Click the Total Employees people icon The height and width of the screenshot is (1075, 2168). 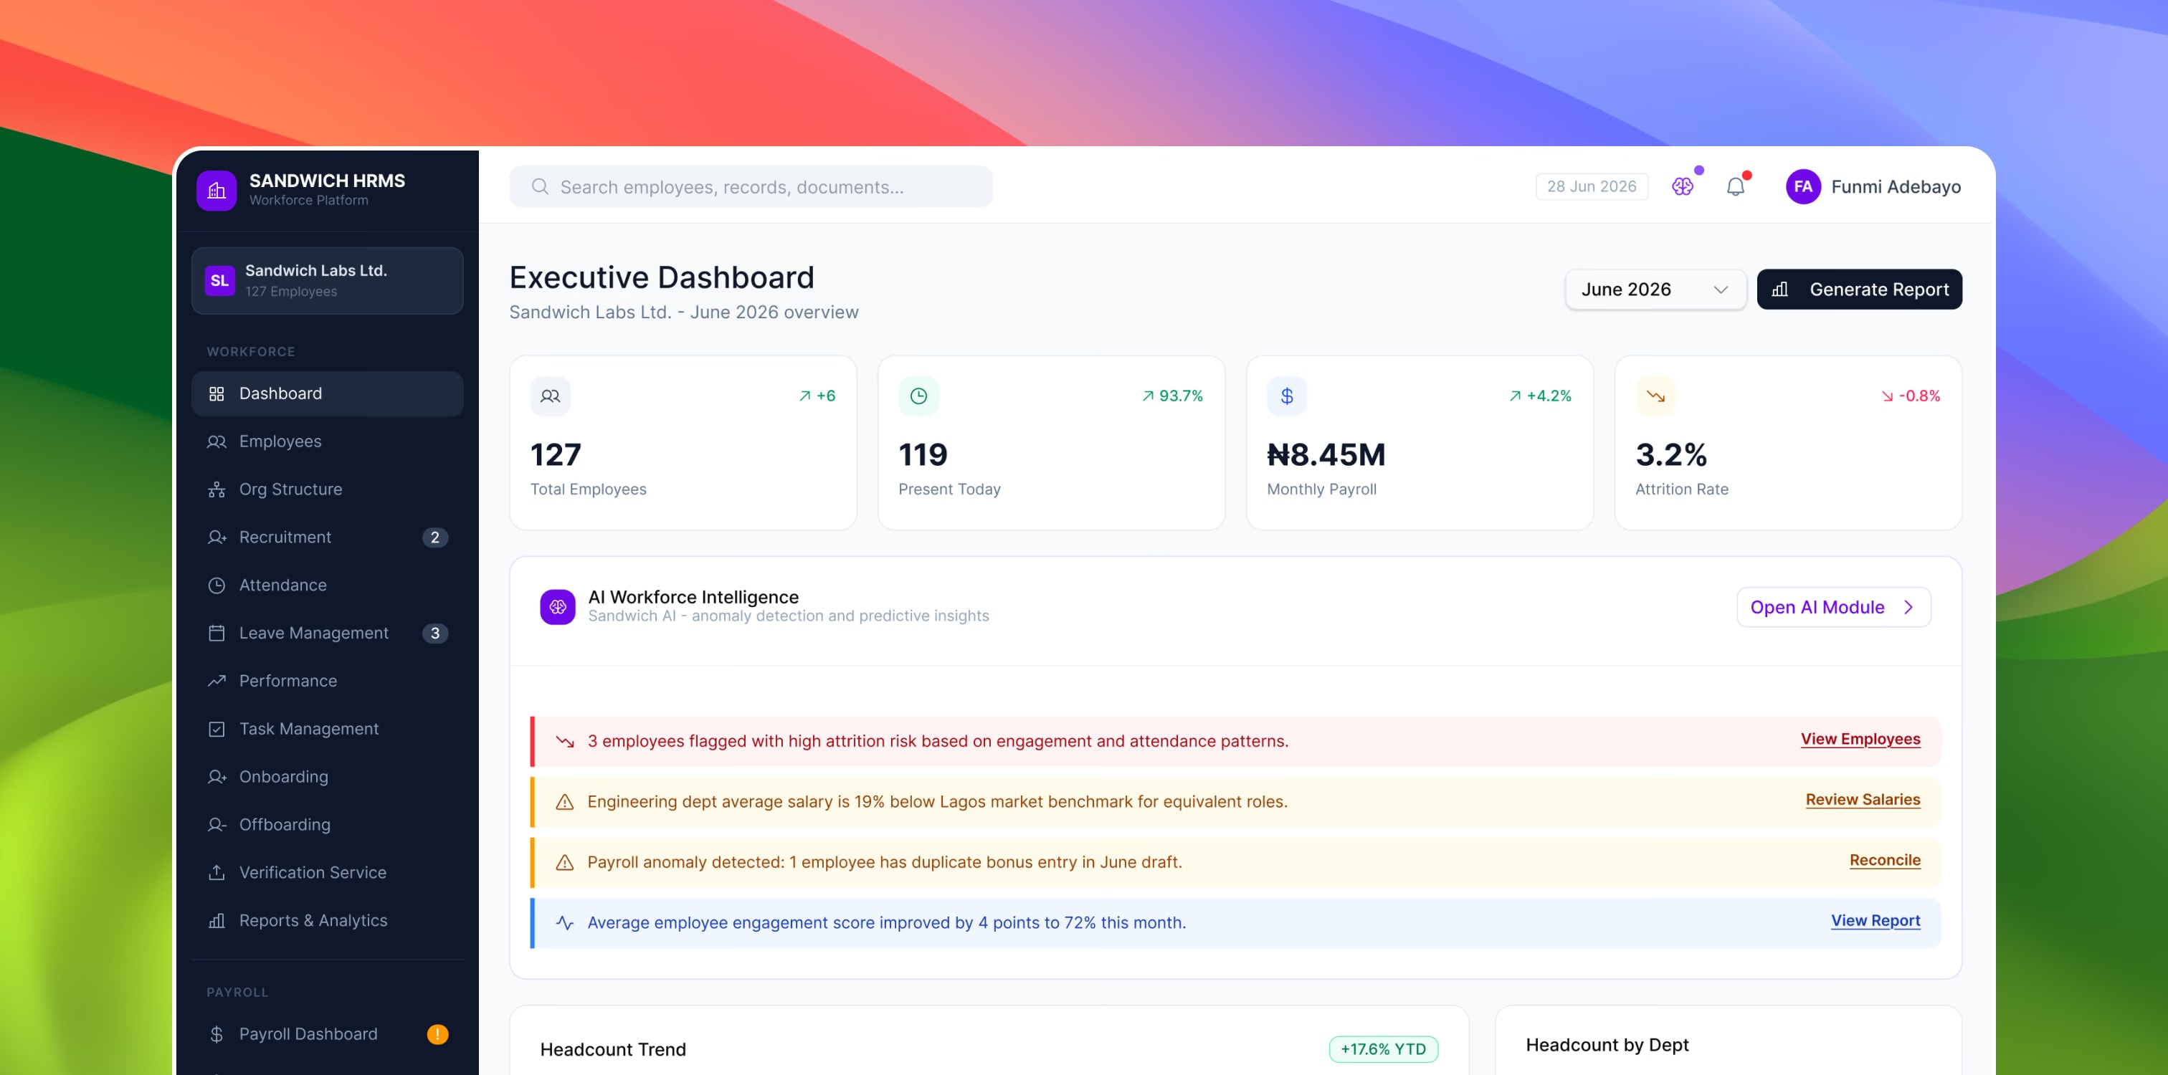click(551, 396)
